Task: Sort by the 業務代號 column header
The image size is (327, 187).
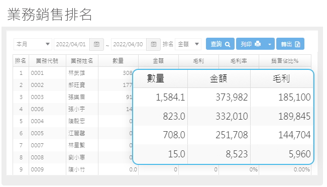Action: click(x=47, y=61)
